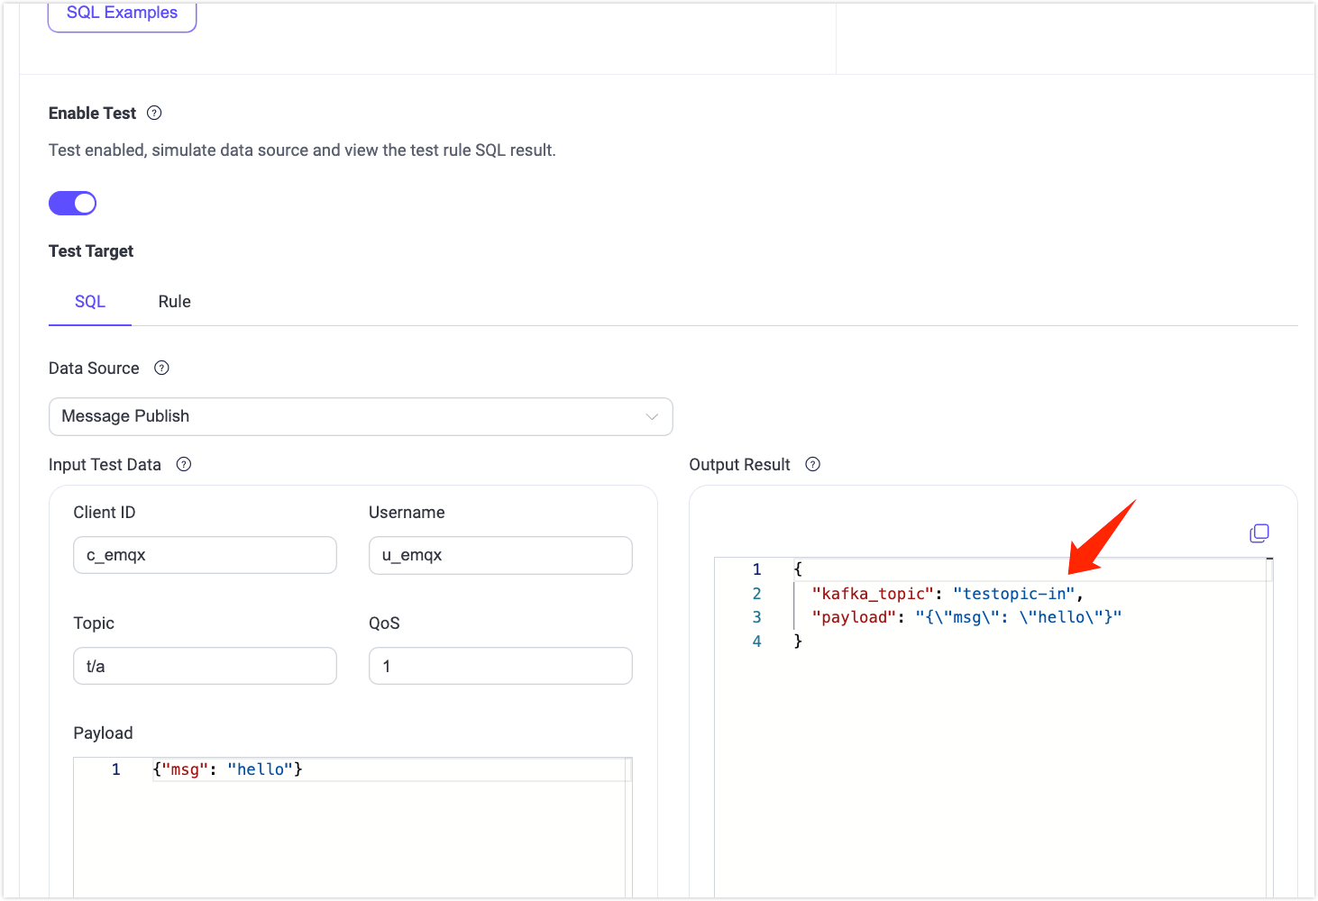Viewport: 1318px width, 901px height.
Task: Open the Output Result help tooltip
Action: 812,464
